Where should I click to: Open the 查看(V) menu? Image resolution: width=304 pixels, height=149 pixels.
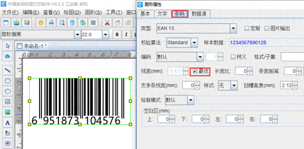[51, 13]
